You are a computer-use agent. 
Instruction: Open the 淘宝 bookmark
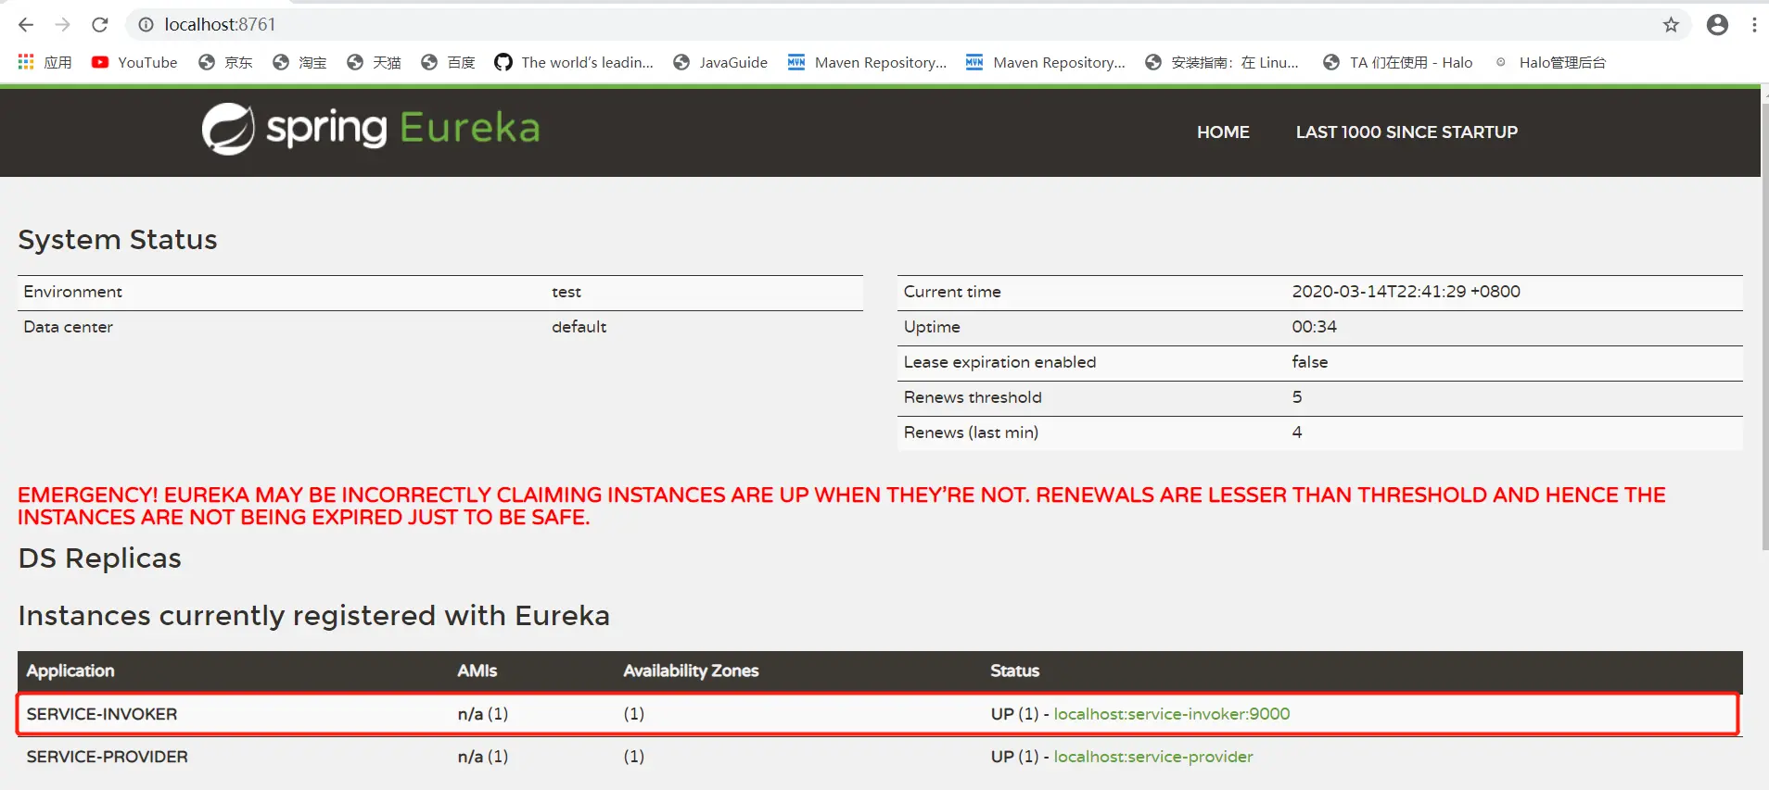pos(299,62)
